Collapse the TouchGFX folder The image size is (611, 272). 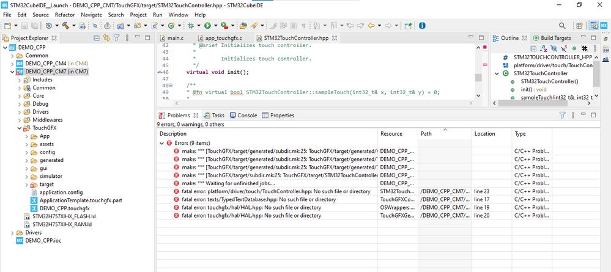(20, 128)
